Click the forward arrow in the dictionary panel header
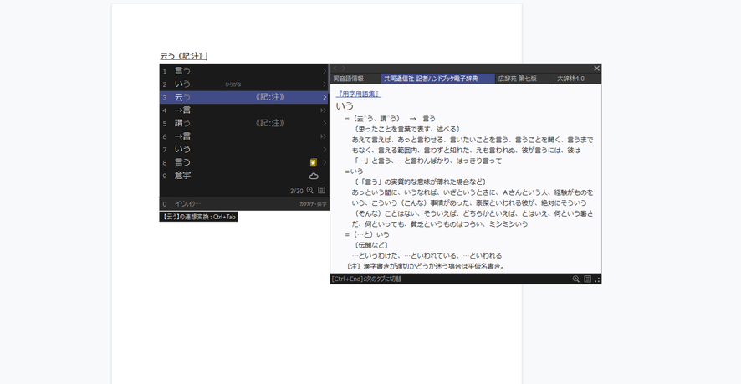 tap(343, 69)
